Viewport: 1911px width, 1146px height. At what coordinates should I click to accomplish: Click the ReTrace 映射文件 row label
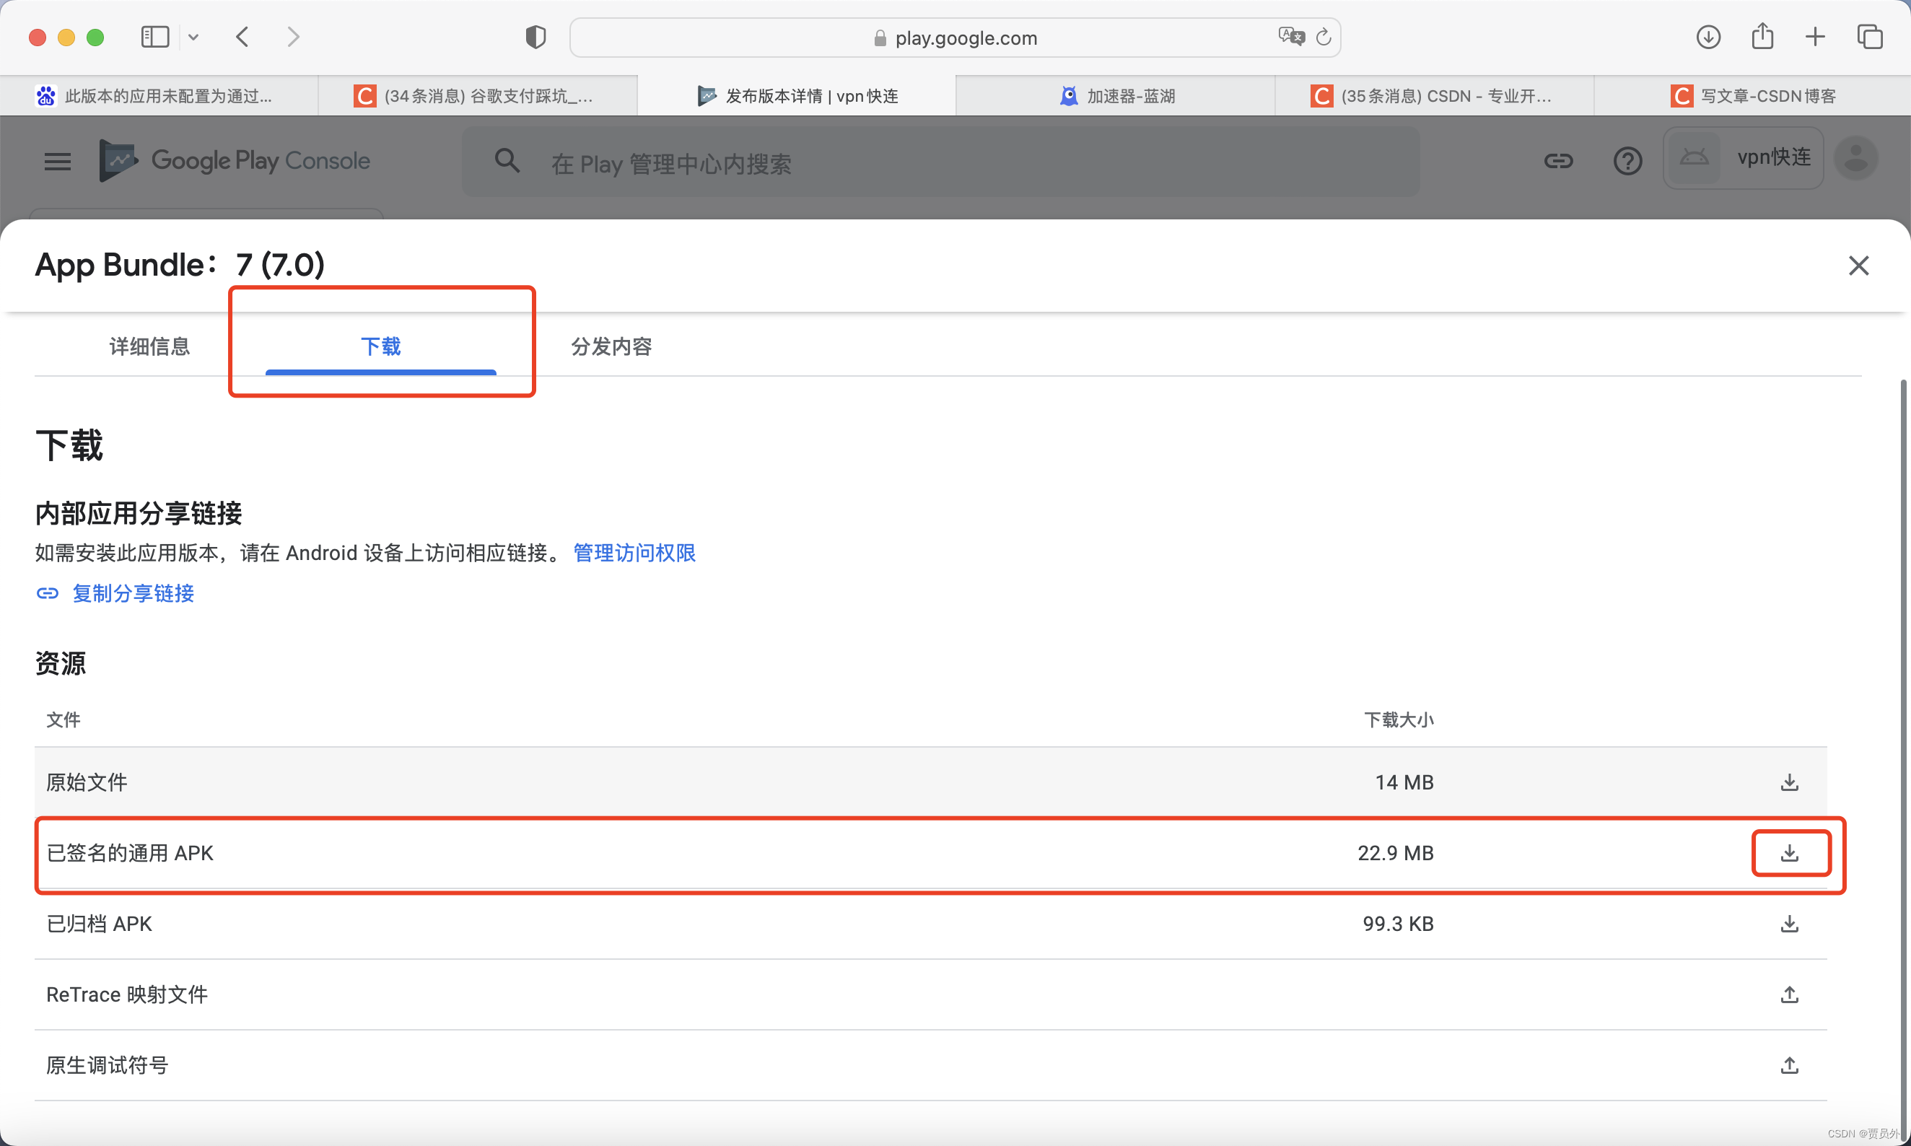pyautogui.click(x=126, y=994)
